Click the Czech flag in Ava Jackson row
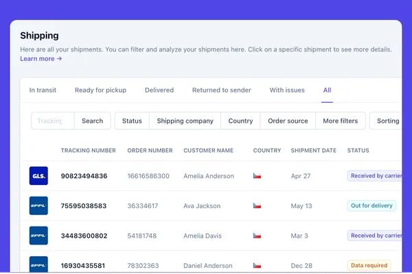 pyautogui.click(x=257, y=206)
